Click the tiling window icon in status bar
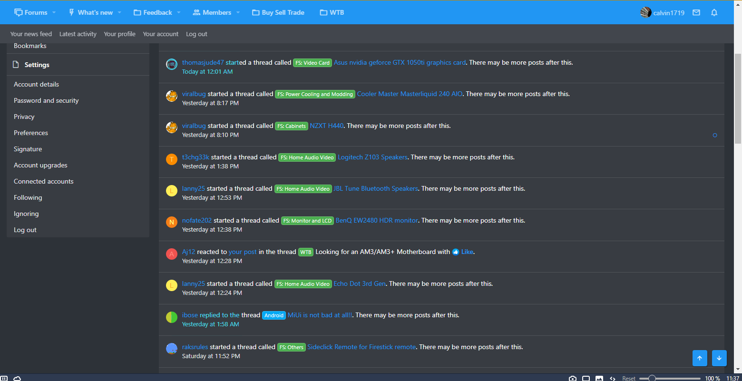The height and width of the screenshot is (381, 742). tap(586, 379)
